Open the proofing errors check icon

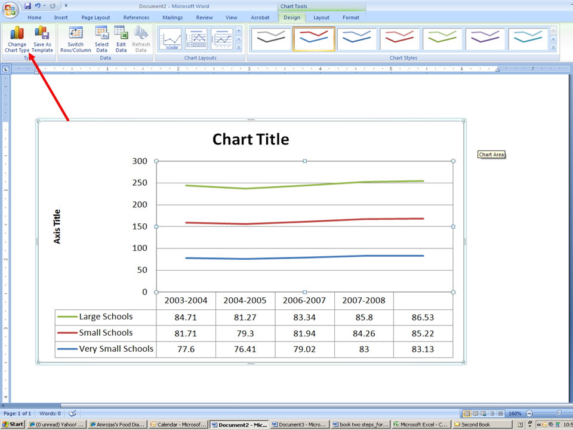point(72,413)
